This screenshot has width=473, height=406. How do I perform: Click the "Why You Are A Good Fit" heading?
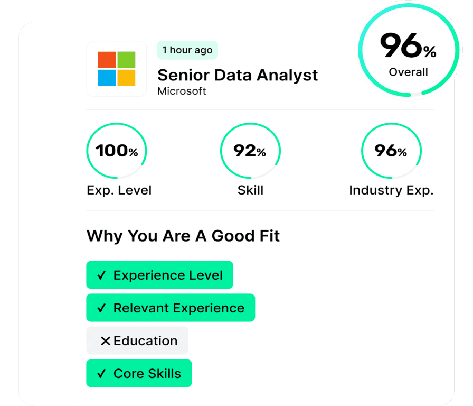(183, 236)
